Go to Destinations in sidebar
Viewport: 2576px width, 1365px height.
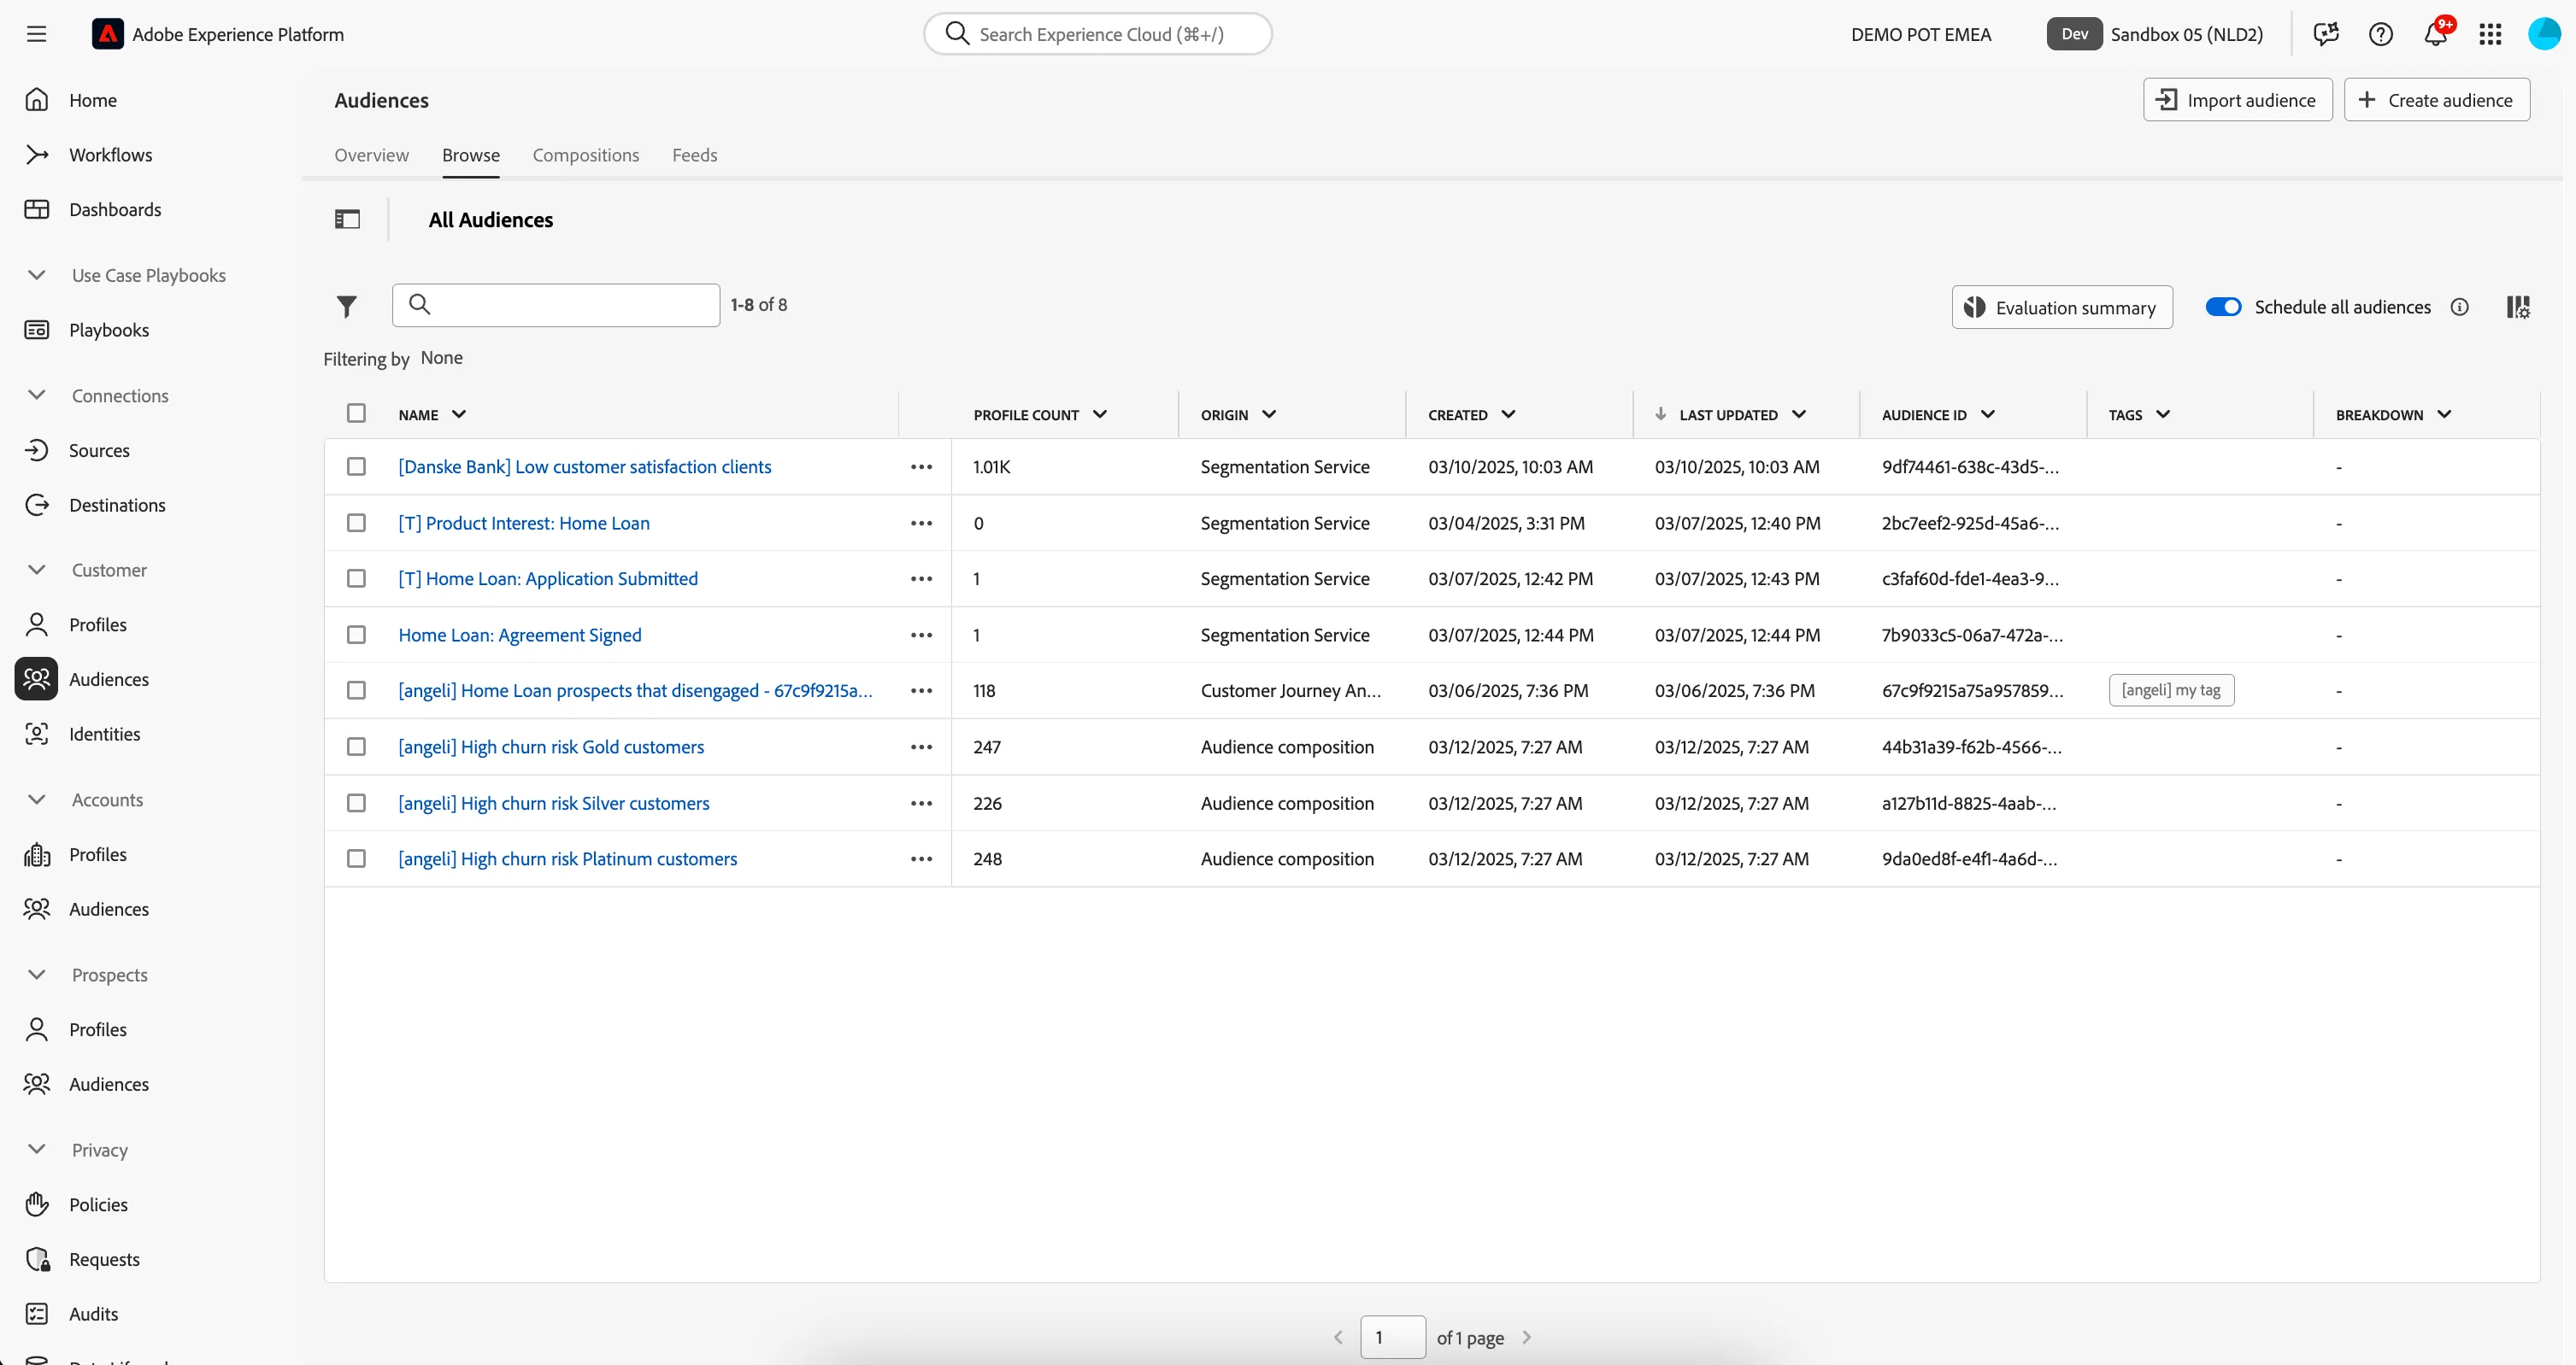click(x=117, y=505)
